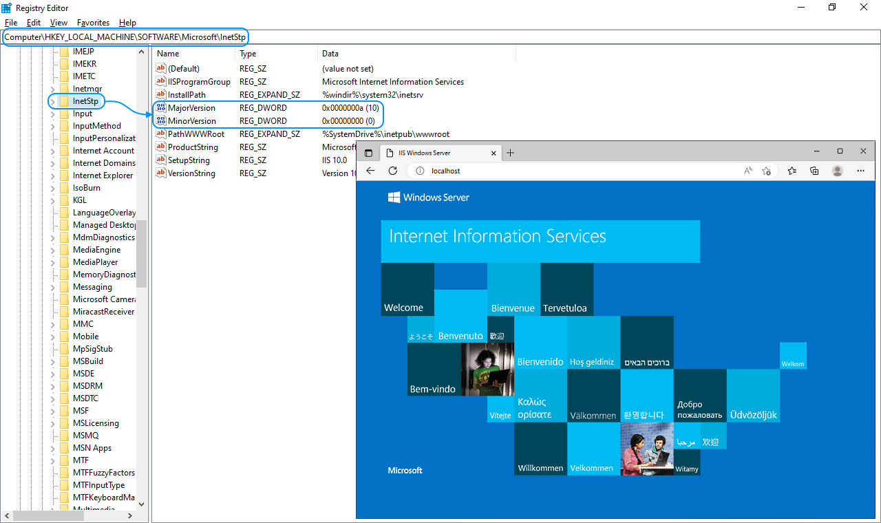Screen dimensions: 881x523
Task: Sort values by the Data column header
Action: tap(416, 53)
